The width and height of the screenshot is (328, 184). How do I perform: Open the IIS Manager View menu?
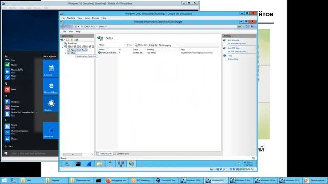71,32
